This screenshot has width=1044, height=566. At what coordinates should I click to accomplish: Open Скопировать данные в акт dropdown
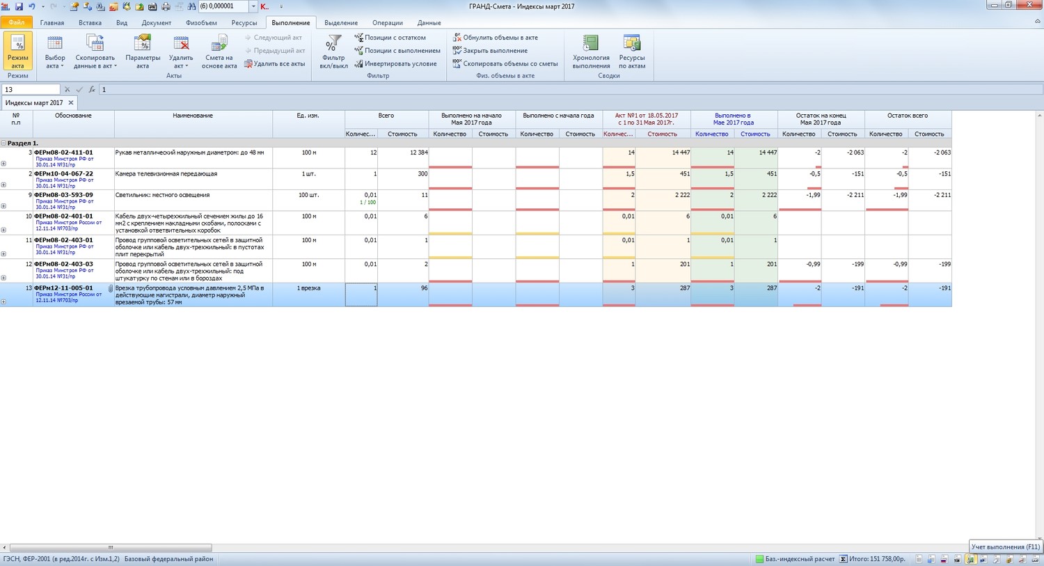pos(95,53)
